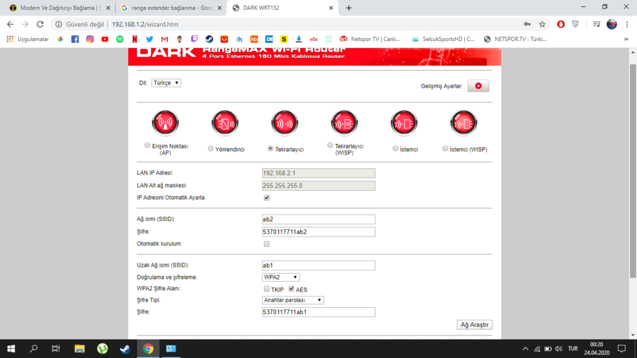Click the Ağ ismi (SSID) field ab2

(318, 220)
